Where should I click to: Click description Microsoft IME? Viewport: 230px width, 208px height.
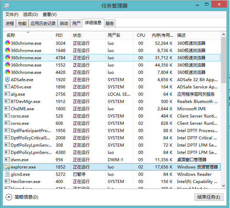pyautogui.click(x=191, y=109)
